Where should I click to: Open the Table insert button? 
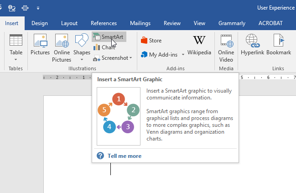pos(16,47)
